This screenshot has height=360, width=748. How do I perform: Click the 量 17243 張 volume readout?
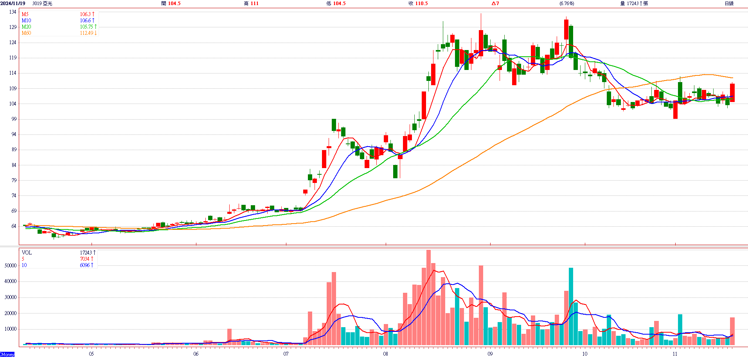tap(634, 4)
